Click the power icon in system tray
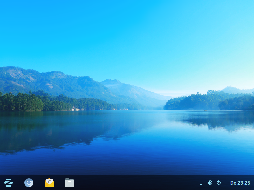254x190 pixels. tap(219, 183)
